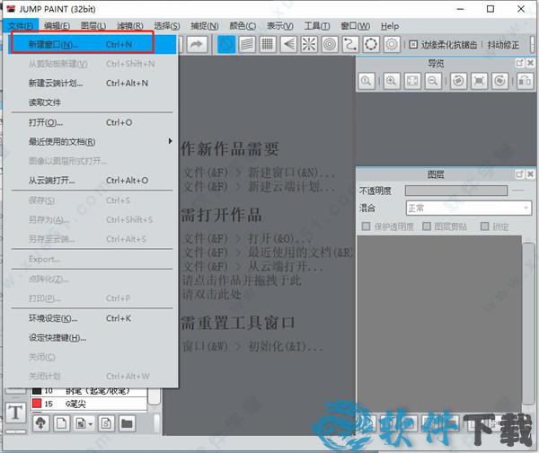Image resolution: width=539 pixels, height=453 pixels.
Task: Open snap settings gear icon
Action: pos(392,44)
